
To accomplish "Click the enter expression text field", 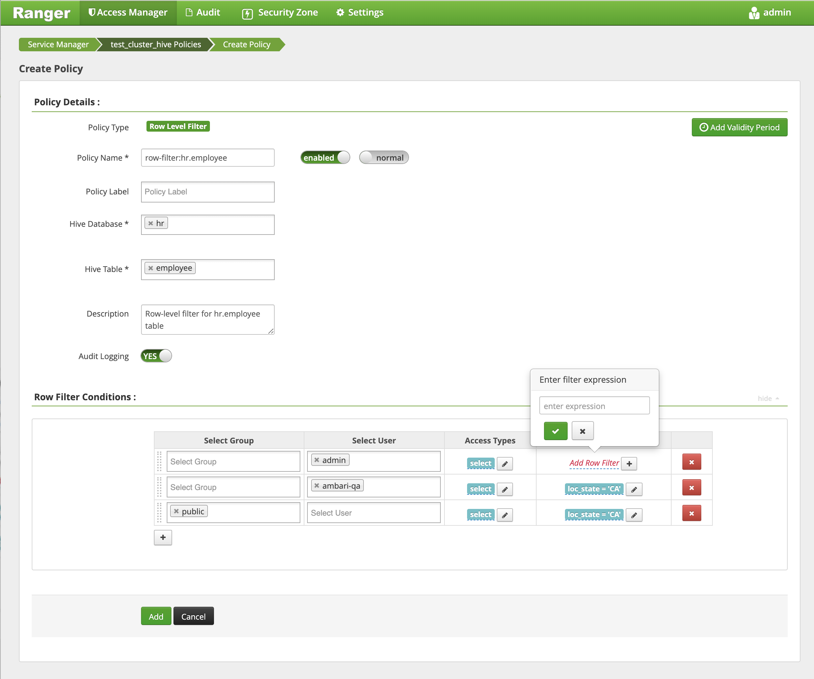I will (594, 406).
